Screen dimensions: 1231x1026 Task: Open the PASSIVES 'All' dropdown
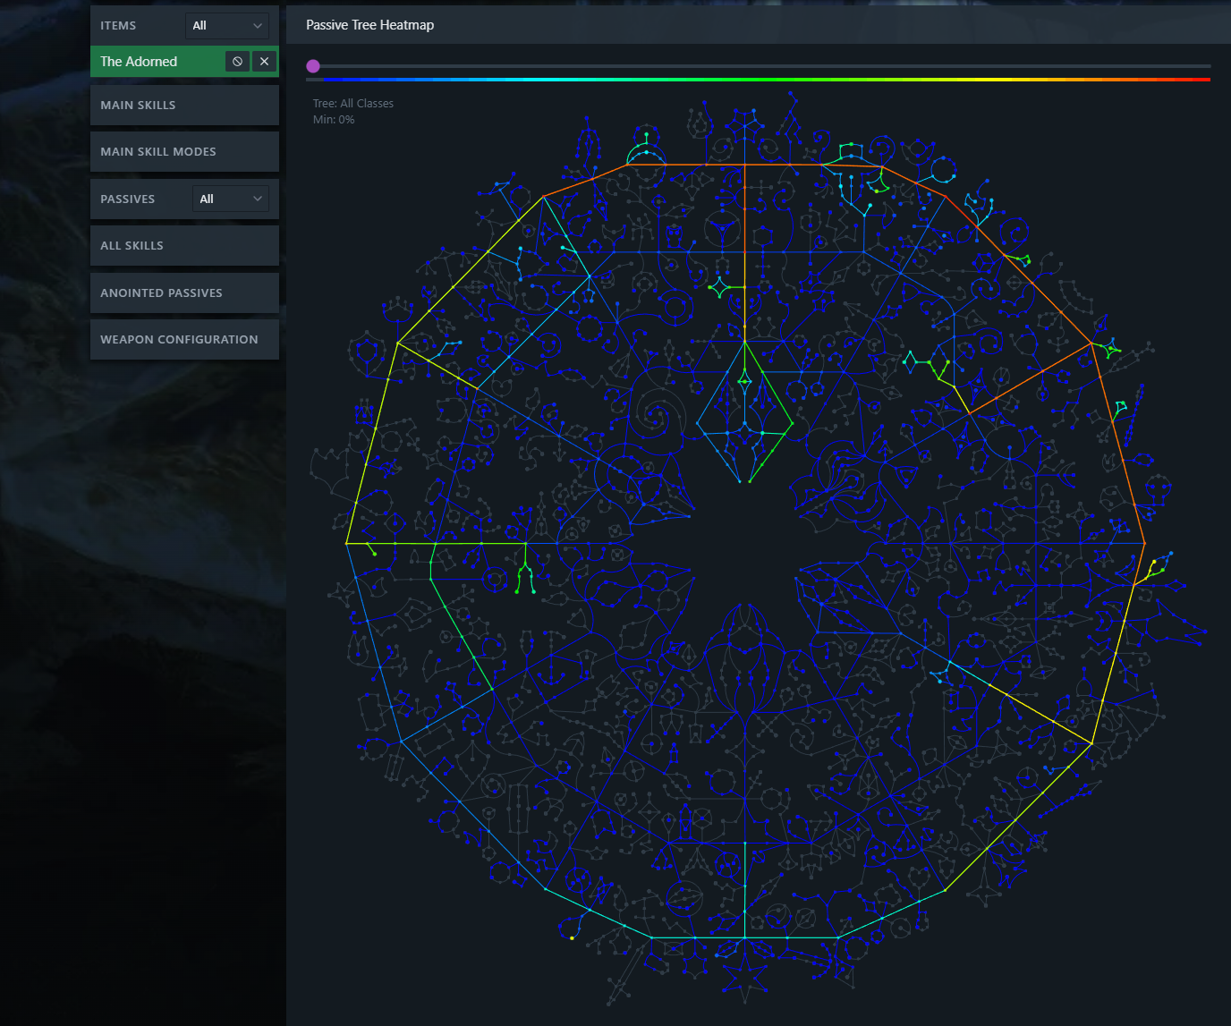tap(230, 199)
